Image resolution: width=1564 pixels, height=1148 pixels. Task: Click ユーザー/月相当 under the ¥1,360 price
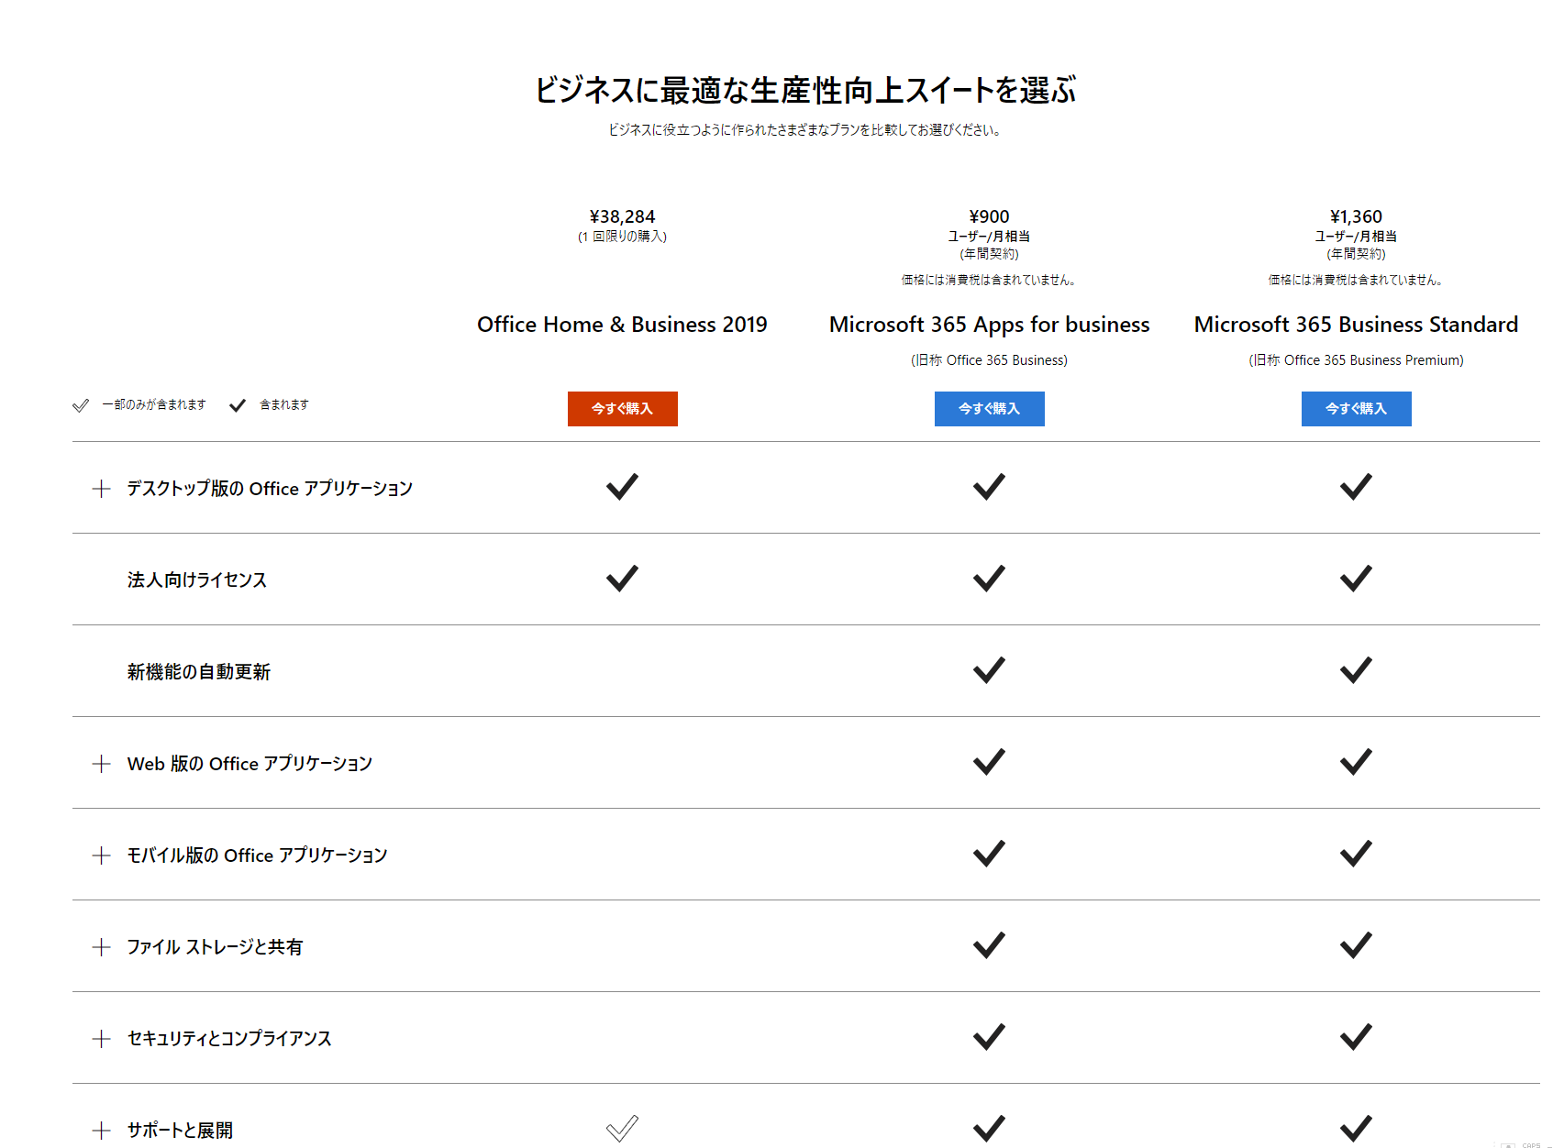(x=1356, y=237)
